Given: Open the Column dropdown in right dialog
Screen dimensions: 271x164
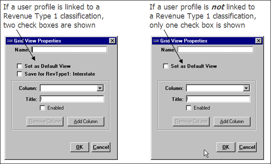Looking at the screenshot, I should [x=246, y=88].
